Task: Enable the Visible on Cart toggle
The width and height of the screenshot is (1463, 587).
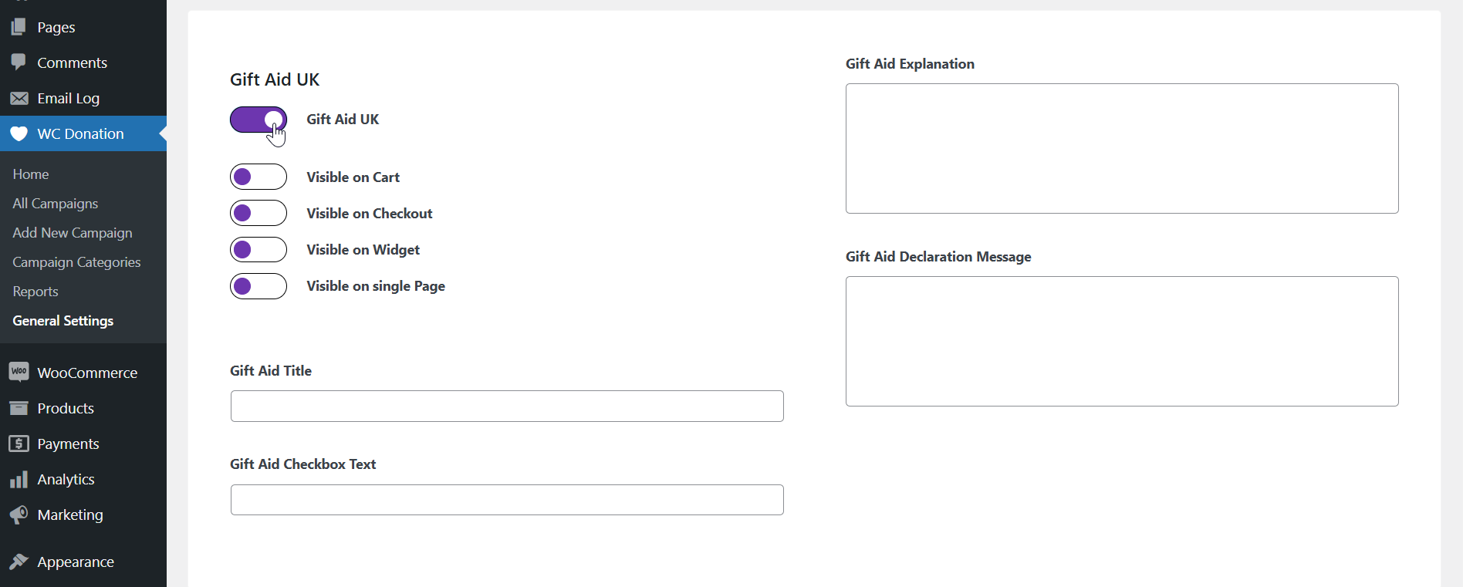Action: click(258, 177)
